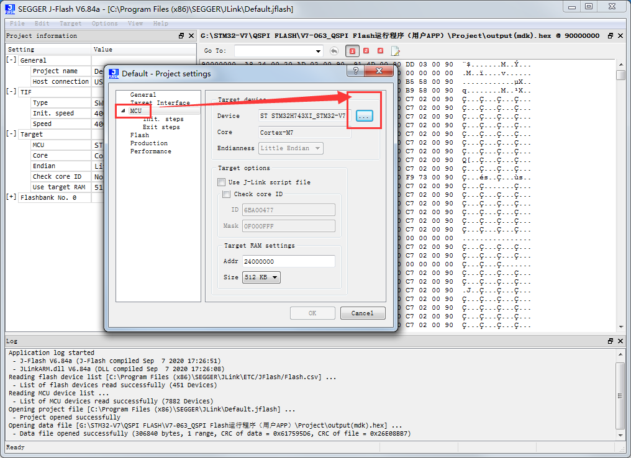The image size is (631, 458).
Task: Switch hex view to 1-byte display
Action: (x=352, y=51)
